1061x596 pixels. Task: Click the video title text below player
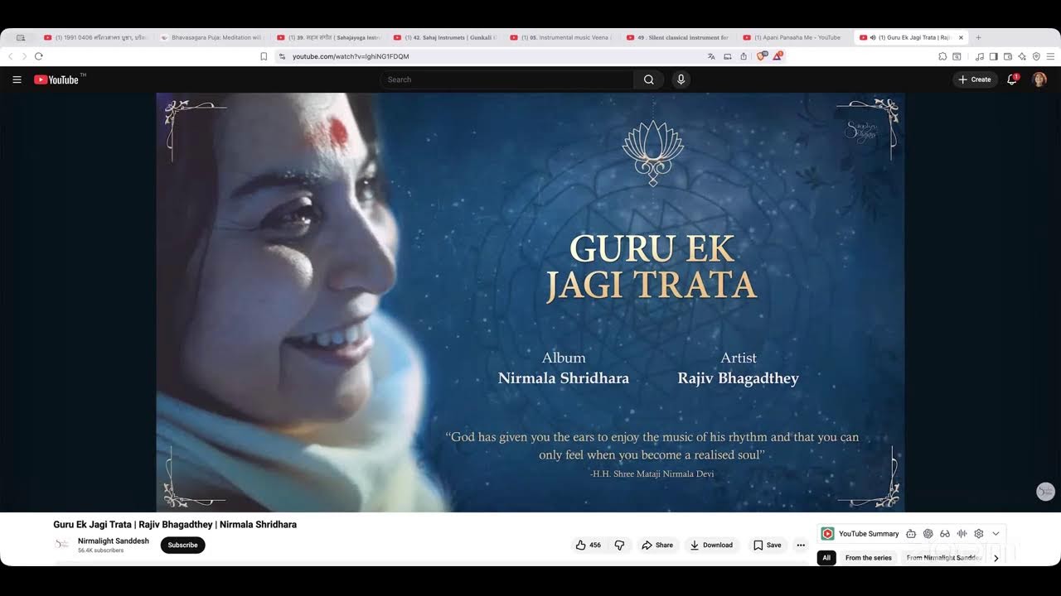coord(175,525)
